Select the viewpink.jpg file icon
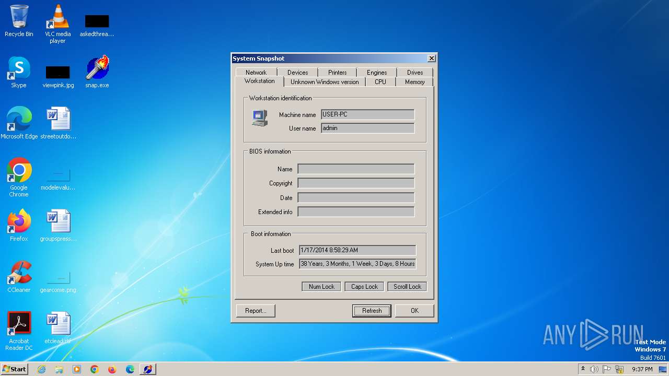This screenshot has width=669, height=376. pos(58,76)
